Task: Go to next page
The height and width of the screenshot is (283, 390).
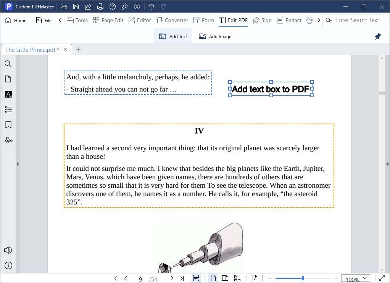Action: (172, 278)
